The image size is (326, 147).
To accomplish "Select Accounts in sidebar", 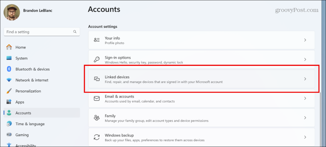I will [42, 113].
